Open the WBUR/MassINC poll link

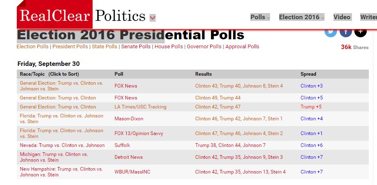tap(132, 172)
